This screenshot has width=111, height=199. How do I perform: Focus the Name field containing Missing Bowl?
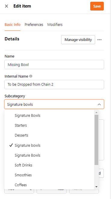54,65
